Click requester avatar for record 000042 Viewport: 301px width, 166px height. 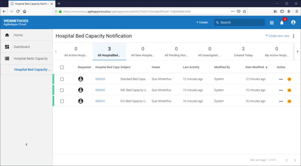pos(81,90)
